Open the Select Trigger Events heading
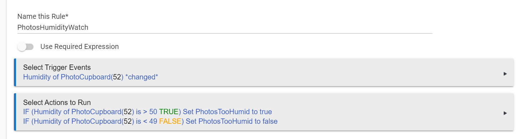This screenshot has width=525, height=139. coord(57,67)
